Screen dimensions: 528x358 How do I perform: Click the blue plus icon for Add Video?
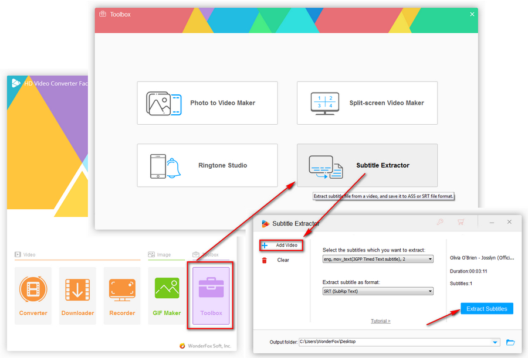[265, 246]
